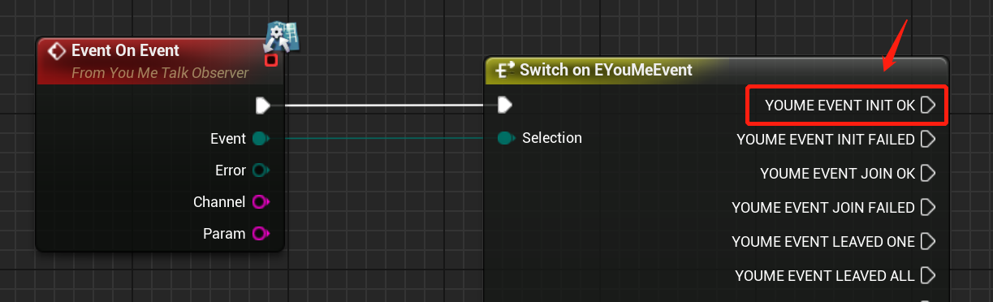This screenshot has width=993, height=302.
Task: Click YOUME EVENT LEAVED ONE exec pin
Action: tap(929, 242)
